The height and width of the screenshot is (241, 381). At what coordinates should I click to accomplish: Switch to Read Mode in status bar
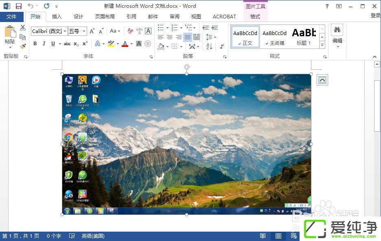tap(263, 236)
